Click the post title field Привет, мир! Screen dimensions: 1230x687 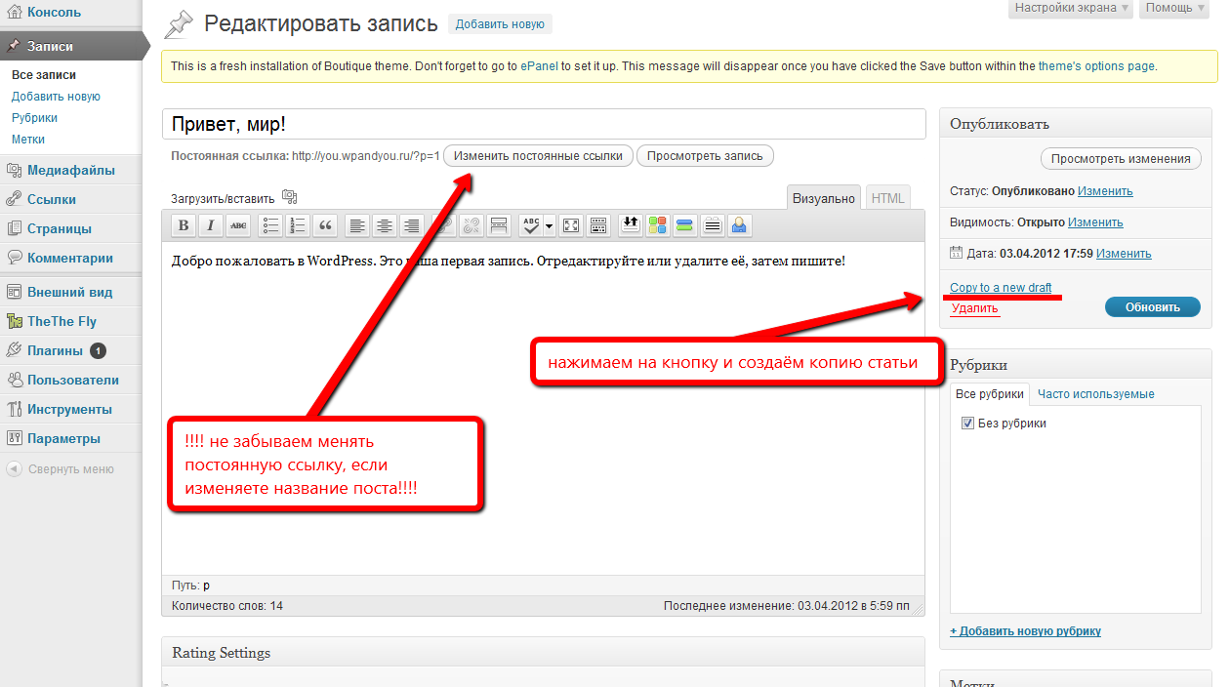pyautogui.click(x=543, y=125)
